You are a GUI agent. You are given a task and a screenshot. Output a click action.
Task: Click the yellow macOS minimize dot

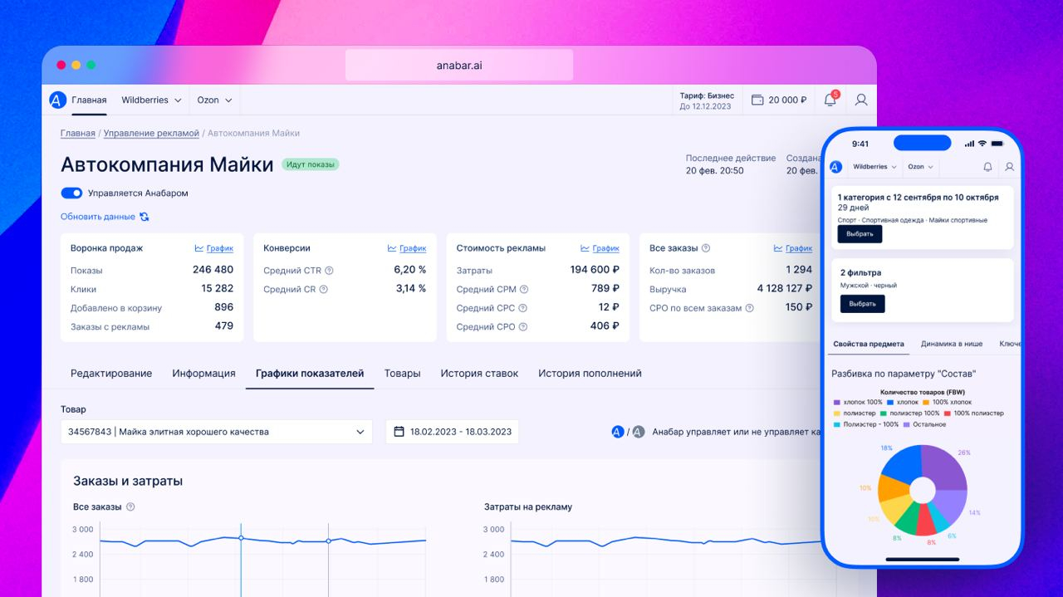[76, 65]
